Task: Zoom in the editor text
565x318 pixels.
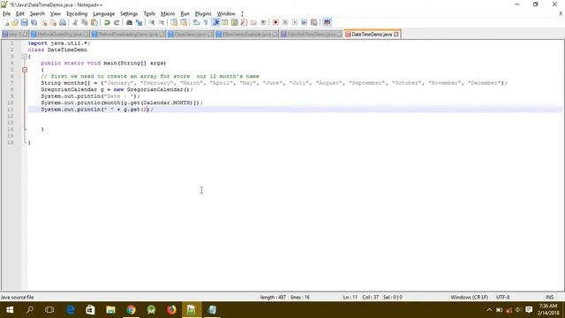Action: click(152, 22)
